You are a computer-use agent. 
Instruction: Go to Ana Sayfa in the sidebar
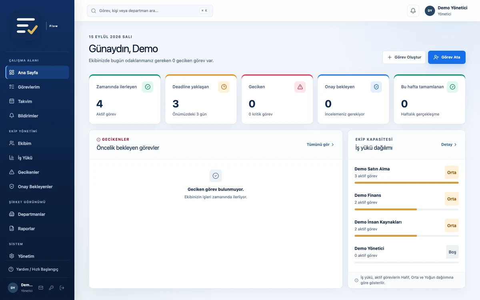pyautogui.click(x=37, y=72)
